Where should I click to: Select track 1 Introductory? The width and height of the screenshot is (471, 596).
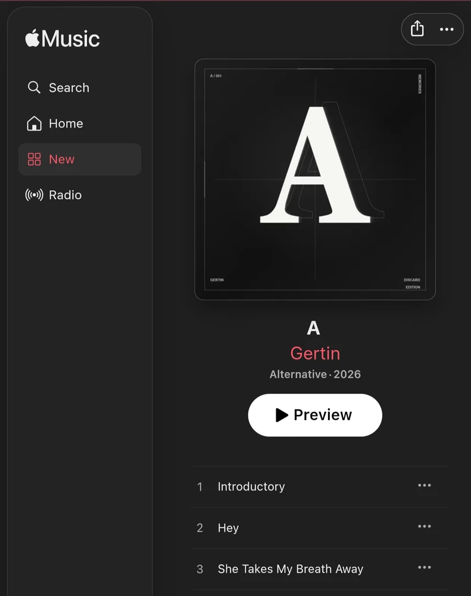pos(319,486)
